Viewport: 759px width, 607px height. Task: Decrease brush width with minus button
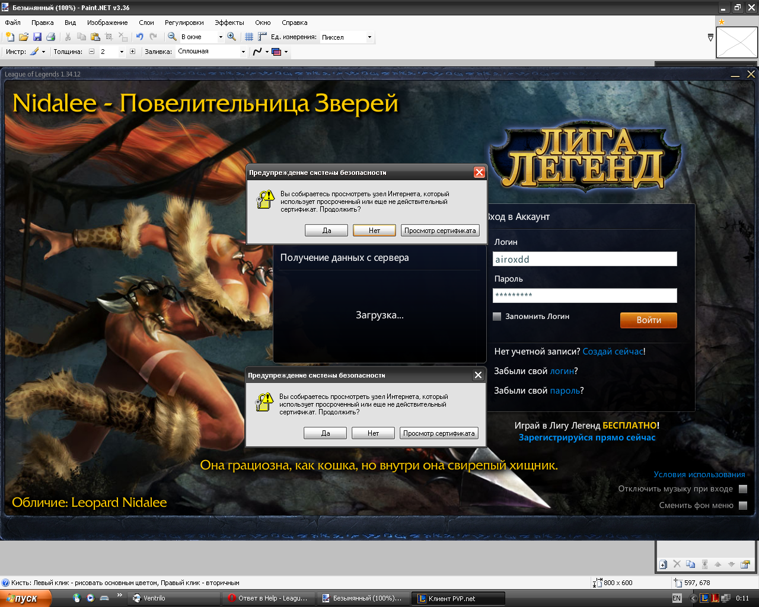pos(91,52)
